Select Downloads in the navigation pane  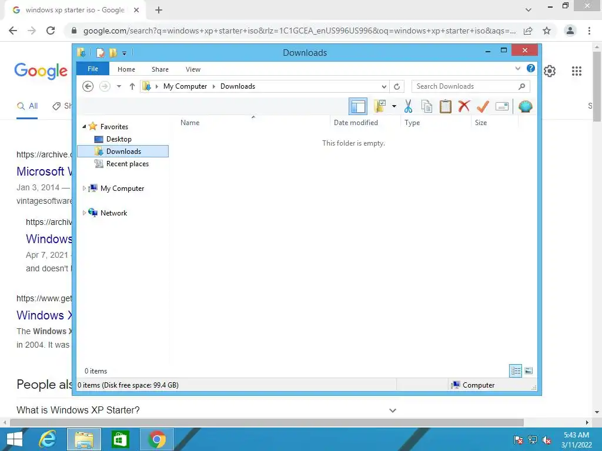pyautogui.click(x=123, y=151)
